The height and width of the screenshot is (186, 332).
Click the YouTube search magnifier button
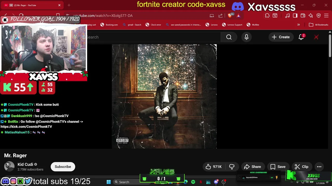click(229, 37)
